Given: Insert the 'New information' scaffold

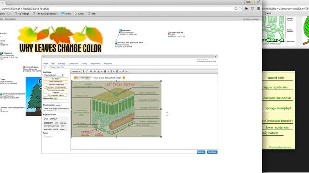Looking at the screenshot, I should 56,82.
